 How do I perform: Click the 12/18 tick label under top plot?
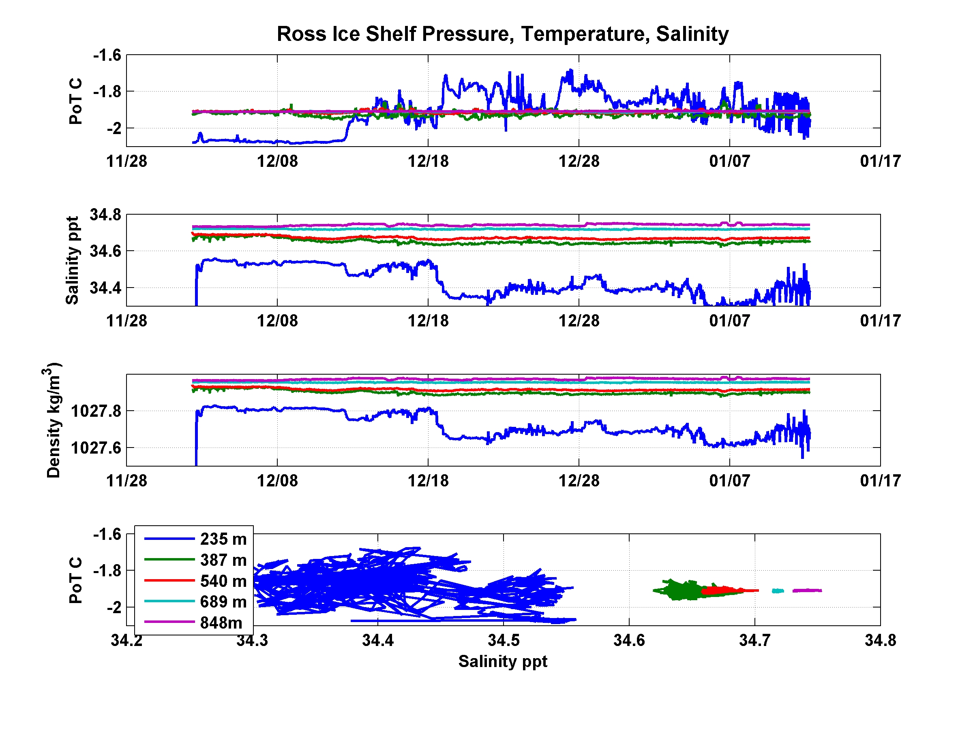[x=428, y=161]
